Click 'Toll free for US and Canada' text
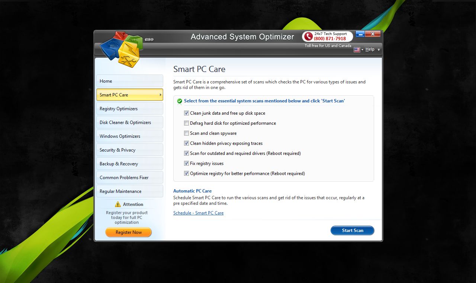 [328, 46]
